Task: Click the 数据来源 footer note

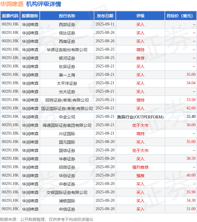Action: (46, 219)
